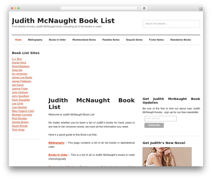This screenshot has height=179, width=212.
Task: Open the Rick Riordan link
Action: (x=20, y=118)
